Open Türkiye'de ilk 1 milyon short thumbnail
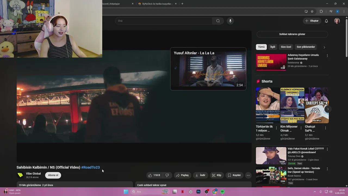348x196 pixels. coord(268,105)
